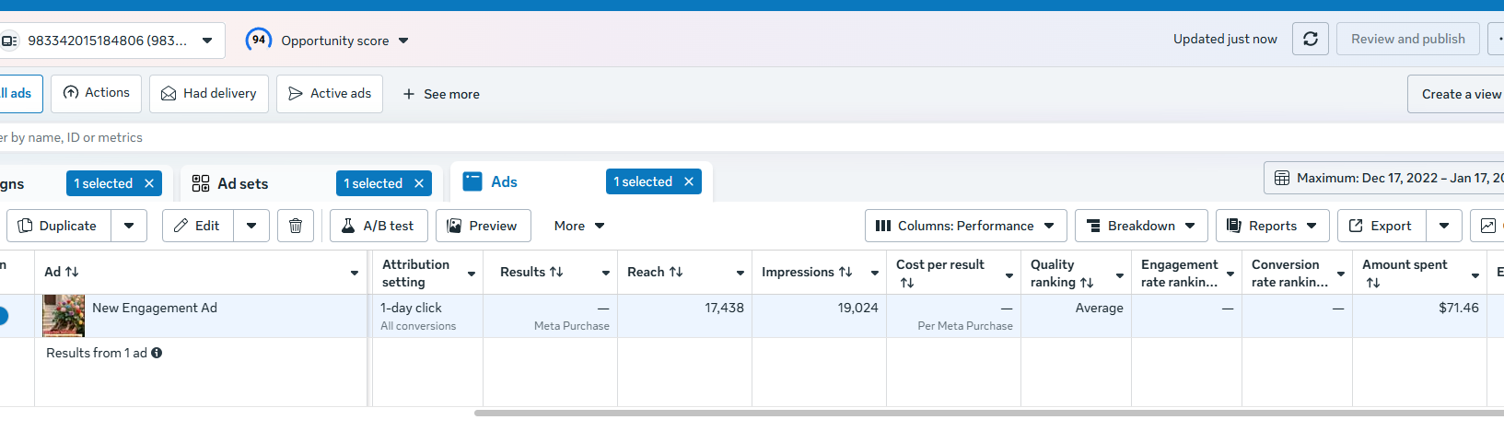Image resolution: width=1504 pixels, height=443 pixels.
Task: Select the Ads tab
Action: (504, 181)
